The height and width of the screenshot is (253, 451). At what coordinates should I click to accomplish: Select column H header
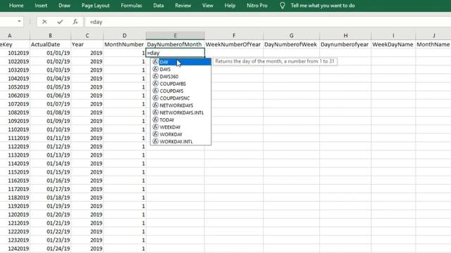coord(345,36)
